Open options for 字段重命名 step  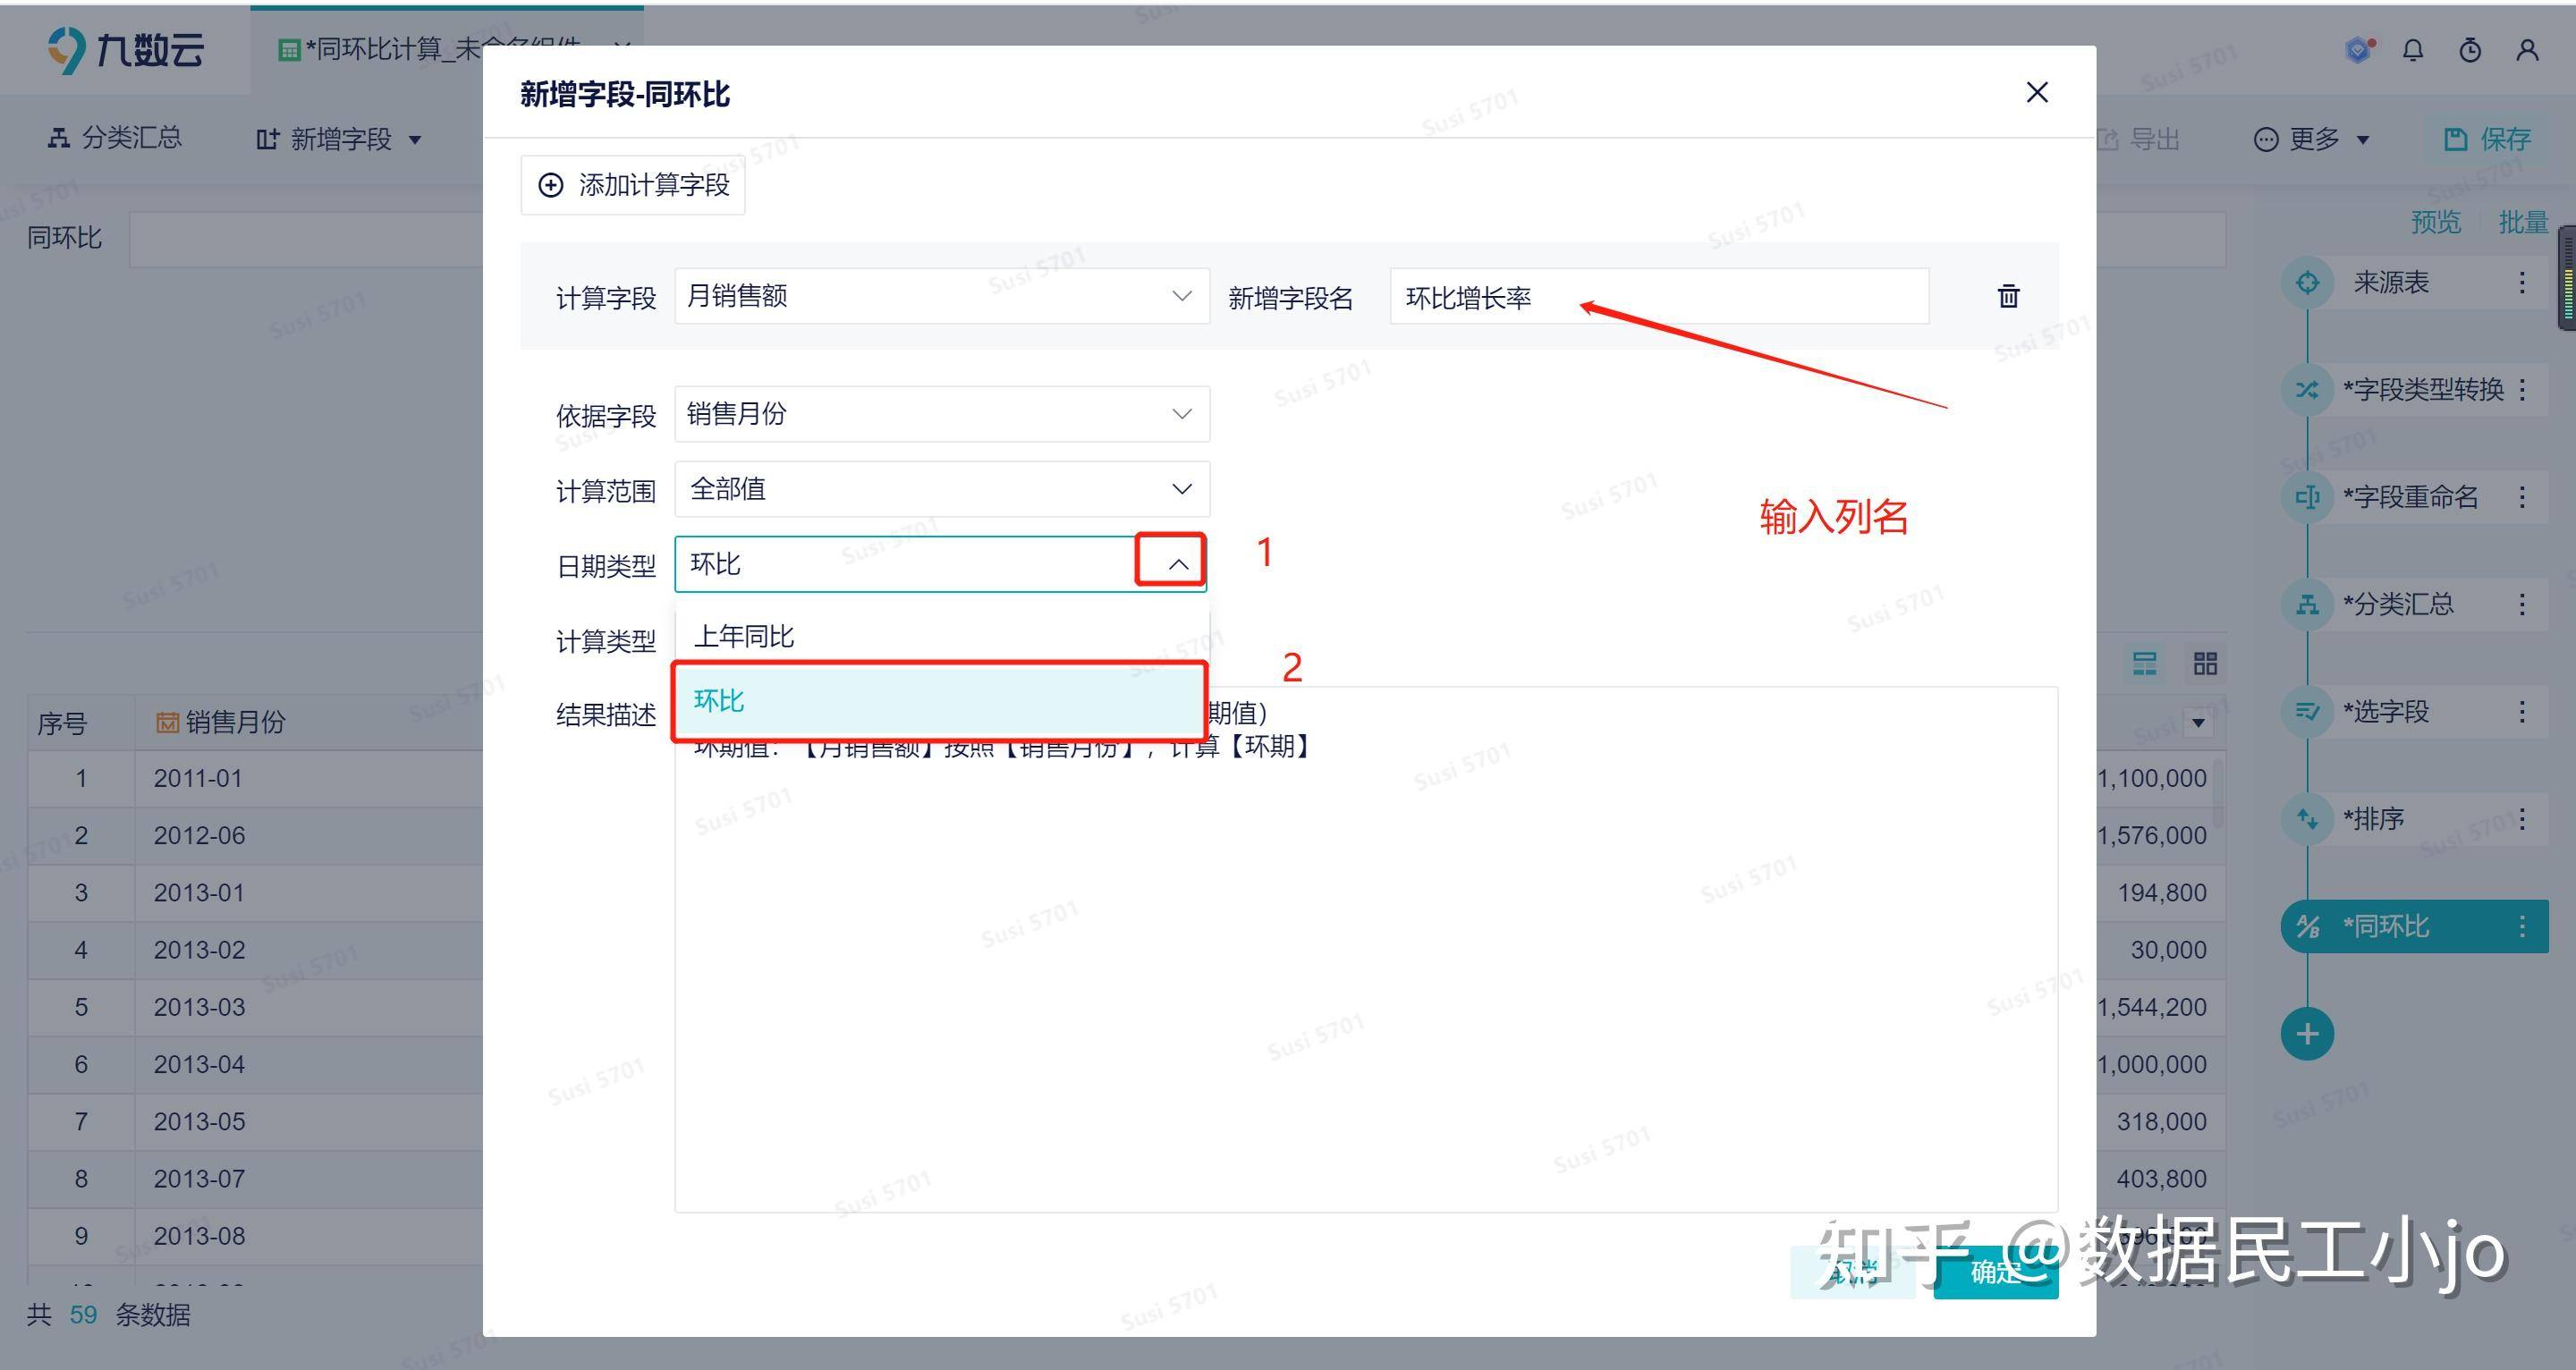coord(2522,497)
